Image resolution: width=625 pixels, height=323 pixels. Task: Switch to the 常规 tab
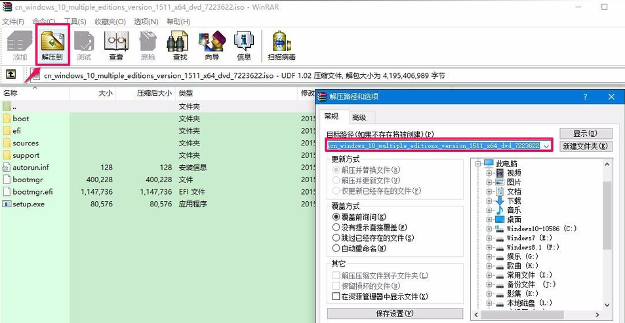coord(331,117)
